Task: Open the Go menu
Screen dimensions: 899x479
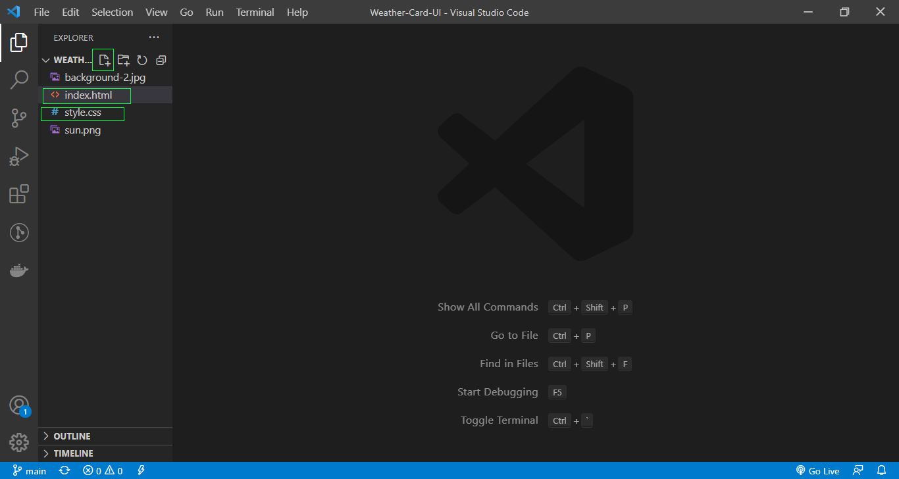Action: click(x=186, y=12)
